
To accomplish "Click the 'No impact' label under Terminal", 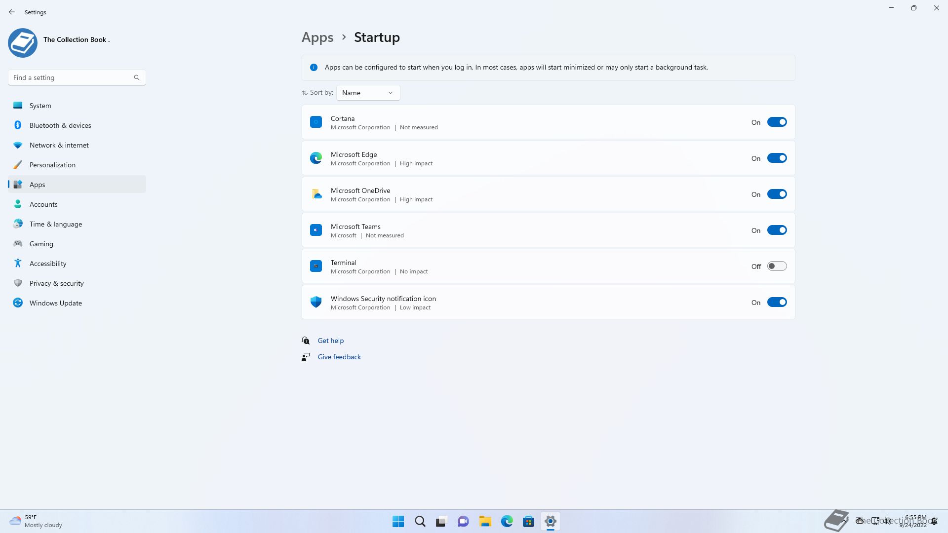I will click(x=414, y=271).
